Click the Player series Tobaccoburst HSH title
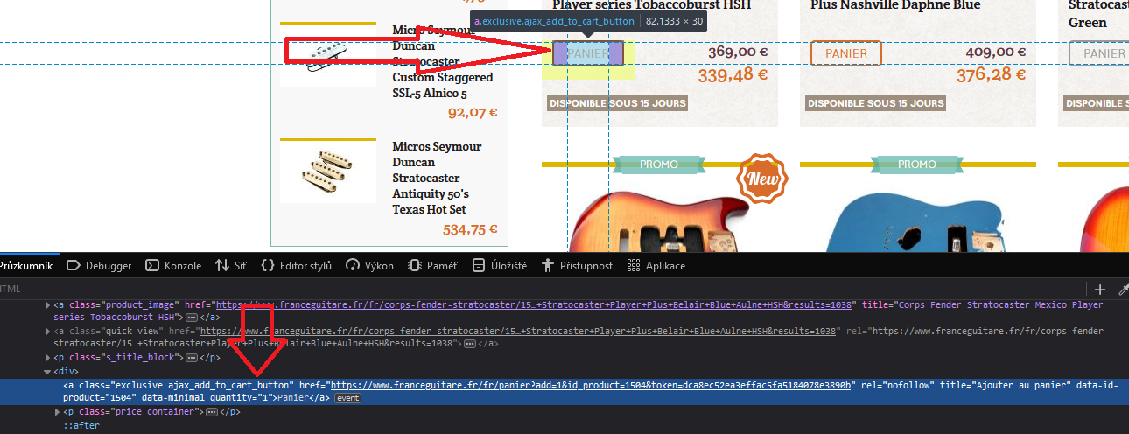 tap(651, 5)
